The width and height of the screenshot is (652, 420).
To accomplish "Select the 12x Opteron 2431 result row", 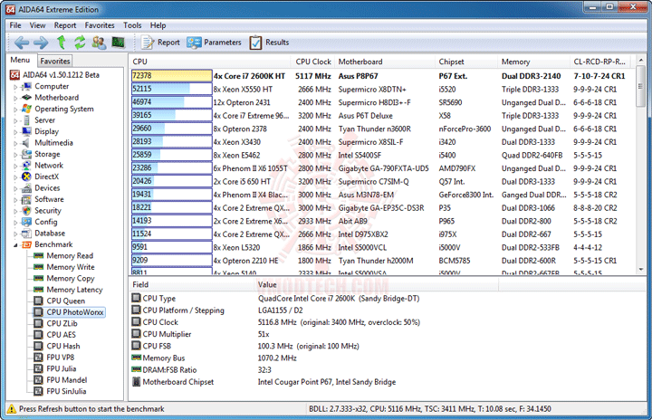I will 383,102.
